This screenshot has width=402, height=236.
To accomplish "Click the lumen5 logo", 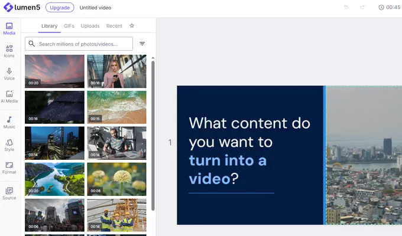I will [22, 8].
